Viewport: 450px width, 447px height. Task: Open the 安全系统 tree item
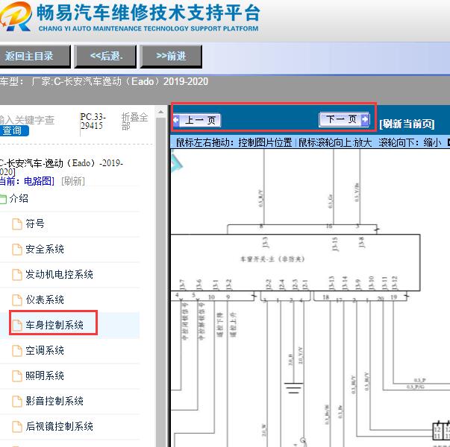tap(45, 249)
